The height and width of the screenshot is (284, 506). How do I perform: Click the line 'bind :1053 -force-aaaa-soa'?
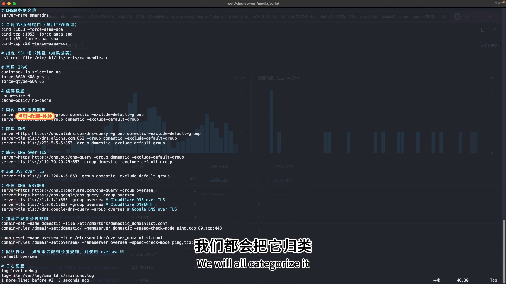tap(32, 29)
